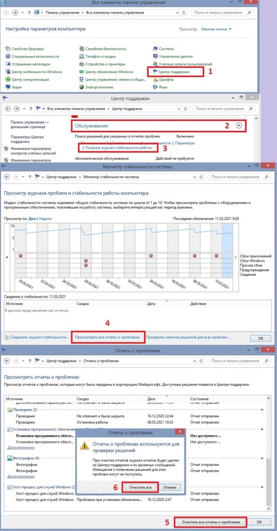Open Управление цветом in Control Panel
The image size is (277, 531).
click(x=173, y=57)
